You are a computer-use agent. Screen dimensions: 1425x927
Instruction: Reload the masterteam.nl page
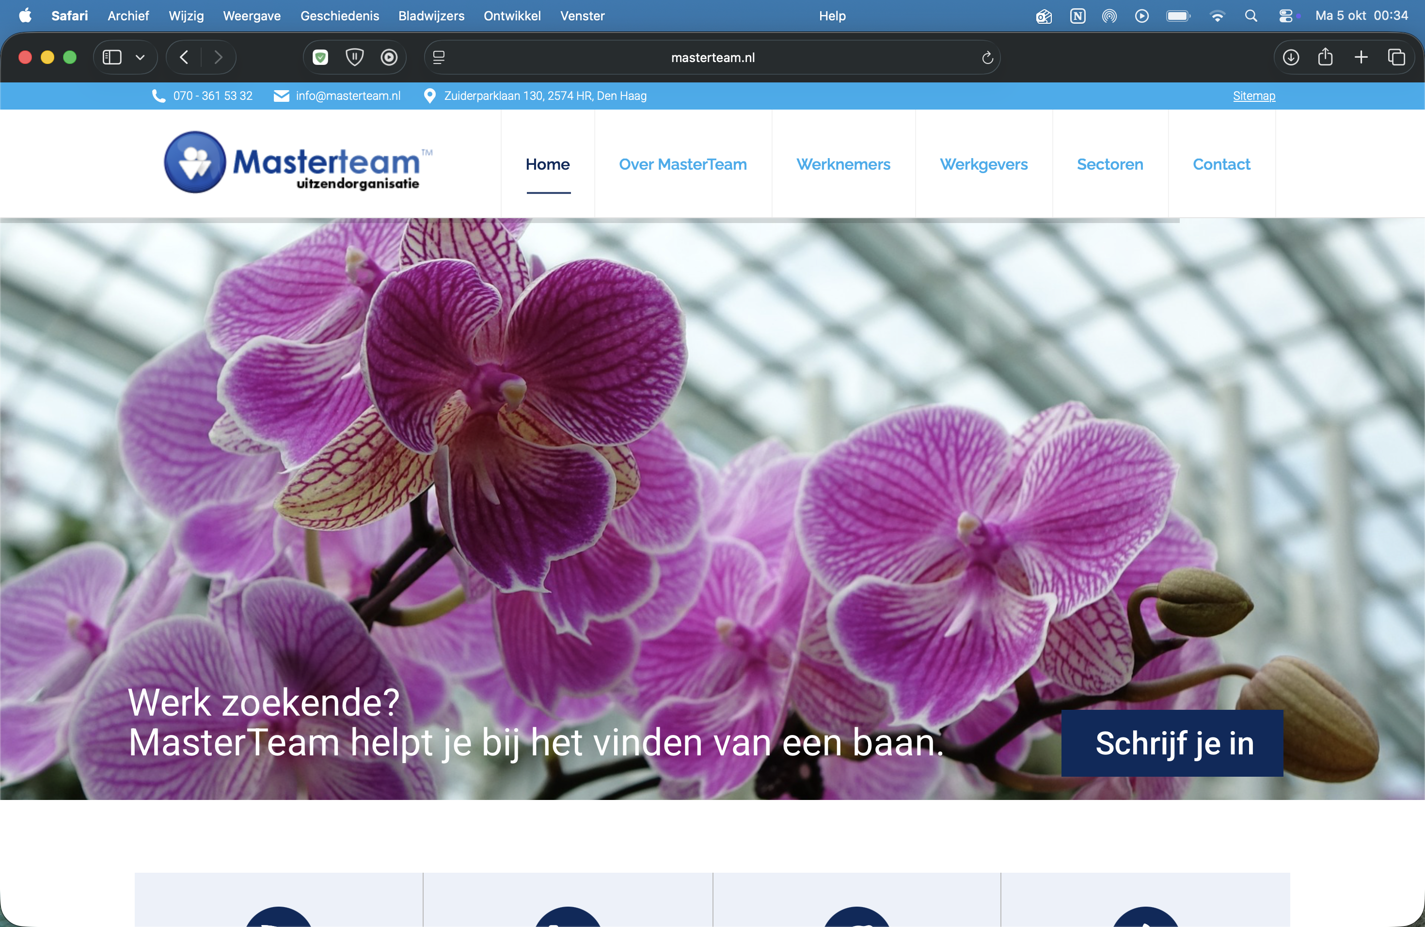pos(987,58)
